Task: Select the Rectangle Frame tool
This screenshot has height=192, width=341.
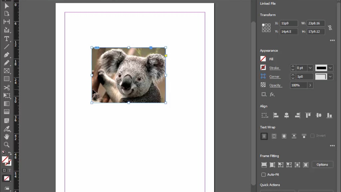Action: tap(7, 71)
